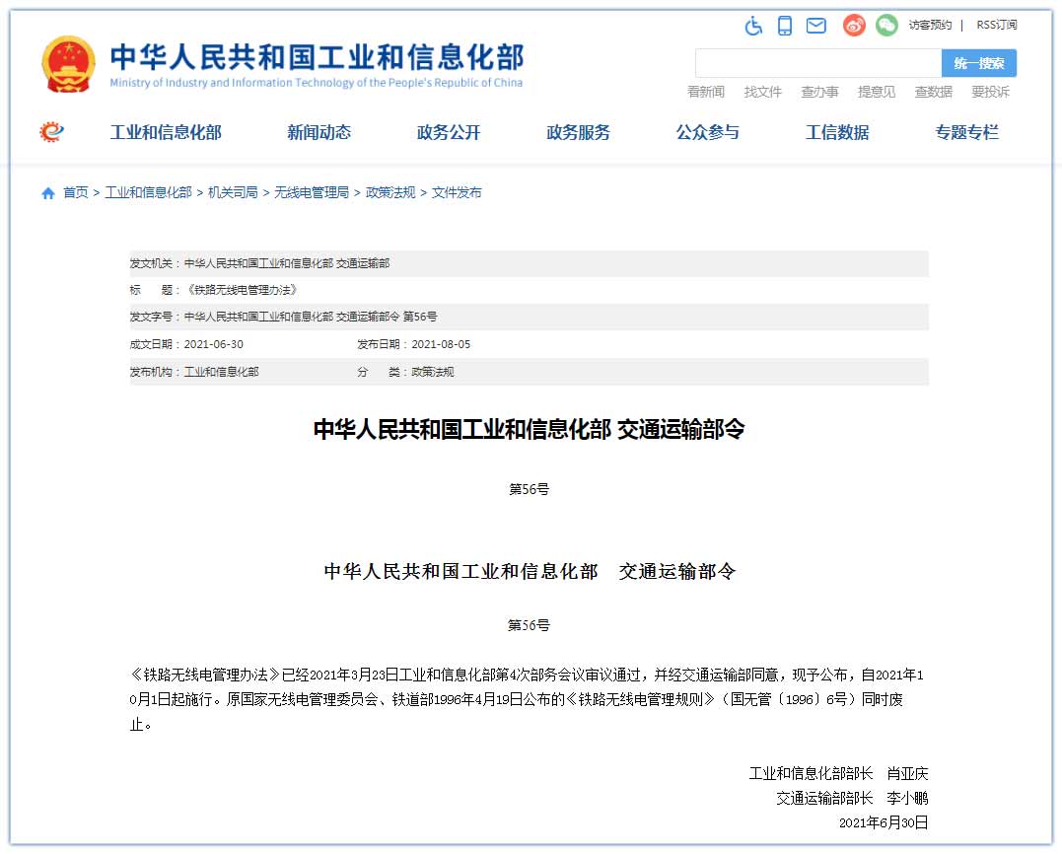Viewport: 1062px width, 854px height.
Task: Select the 政务服务 navigation item
Action: pyautogui.click(x=578, y=132)
